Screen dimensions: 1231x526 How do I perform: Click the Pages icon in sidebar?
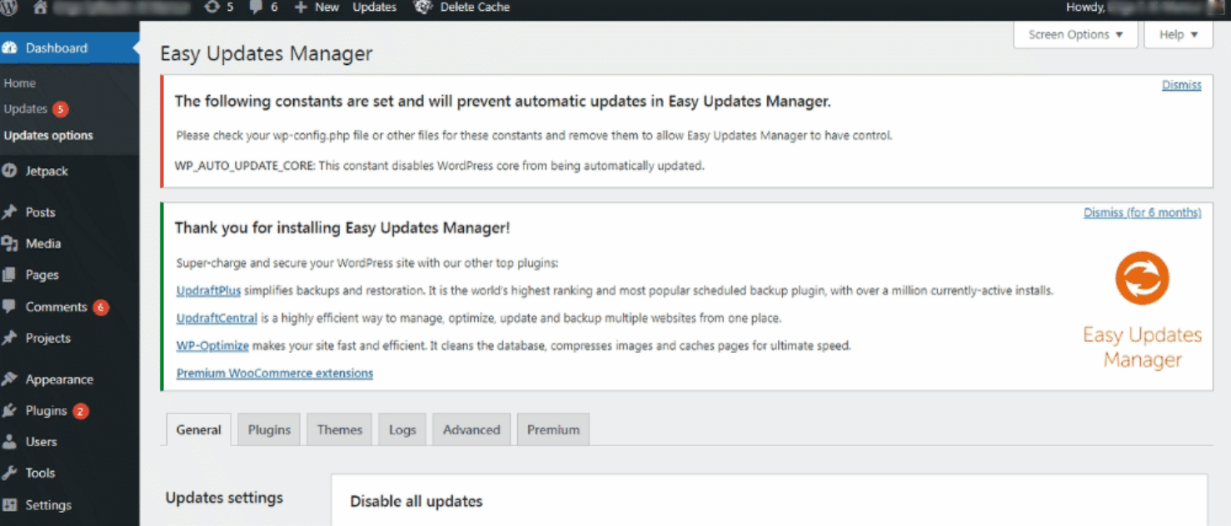10,275
